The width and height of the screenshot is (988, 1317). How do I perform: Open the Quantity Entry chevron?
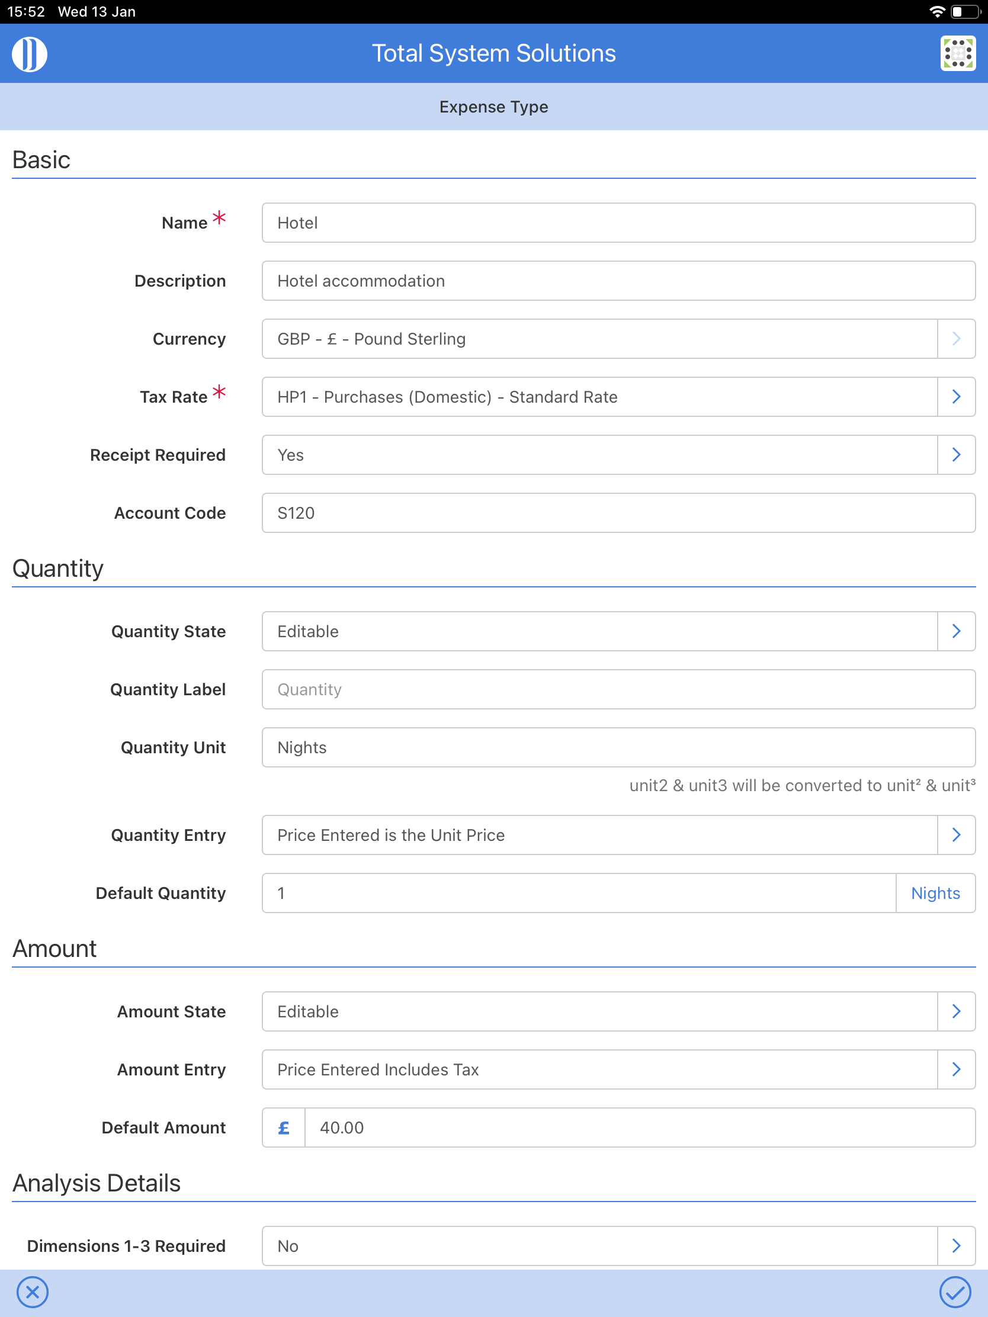click(957, 835)
